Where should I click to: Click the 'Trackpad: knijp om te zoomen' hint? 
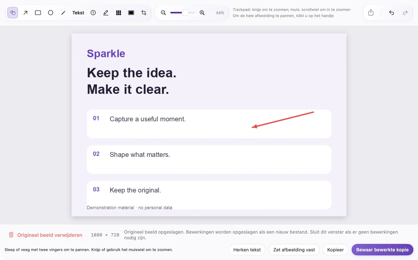click(x=292, y=10)
